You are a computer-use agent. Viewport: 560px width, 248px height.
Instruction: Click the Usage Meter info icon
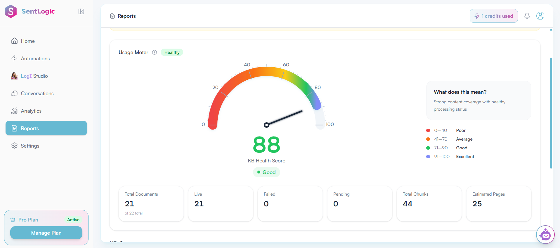coord(155,52)
